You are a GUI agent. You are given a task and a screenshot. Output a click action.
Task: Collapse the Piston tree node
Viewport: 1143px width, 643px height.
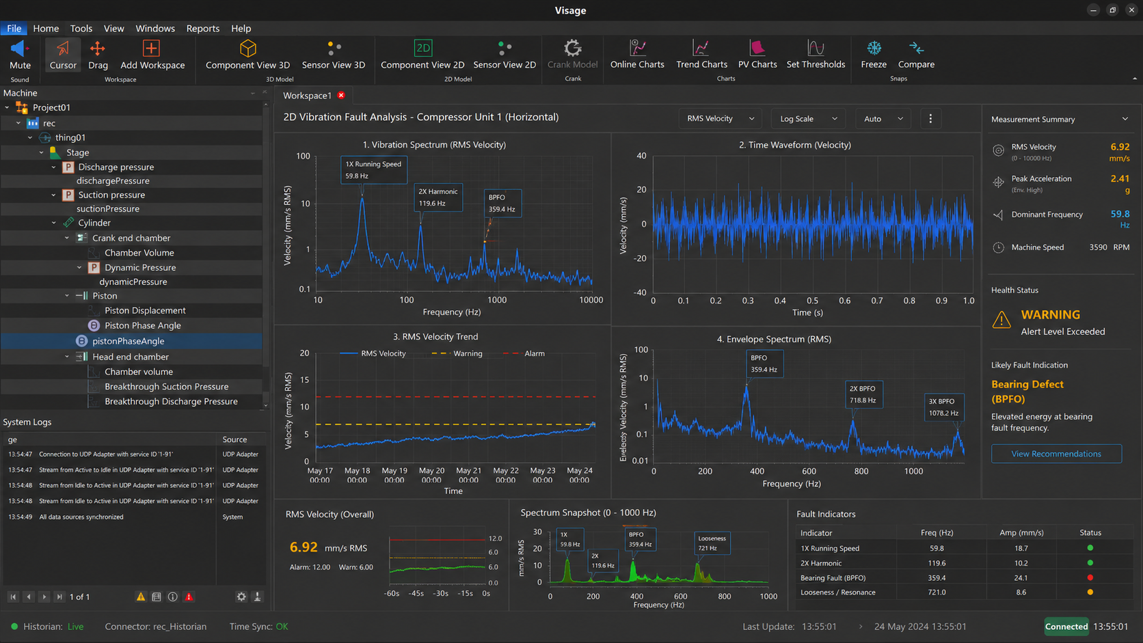point(67,296)
